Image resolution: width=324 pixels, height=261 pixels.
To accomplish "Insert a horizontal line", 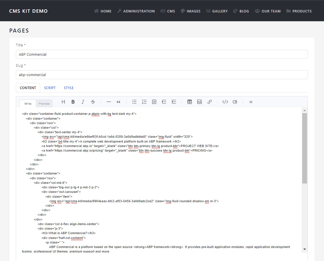I will (109, 102).
